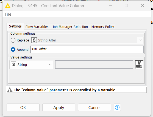
Task: Open the Job Manager Selection tab
Action: click(x=70, y=27)
